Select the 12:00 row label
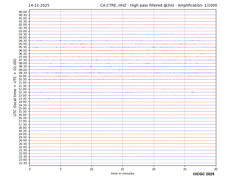The height and width of the screenshot is (184, 245). click(23, 89)
